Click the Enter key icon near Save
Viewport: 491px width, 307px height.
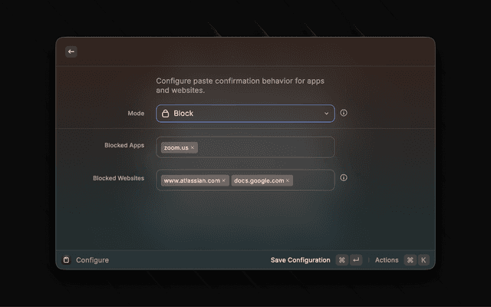coord(356,260)
